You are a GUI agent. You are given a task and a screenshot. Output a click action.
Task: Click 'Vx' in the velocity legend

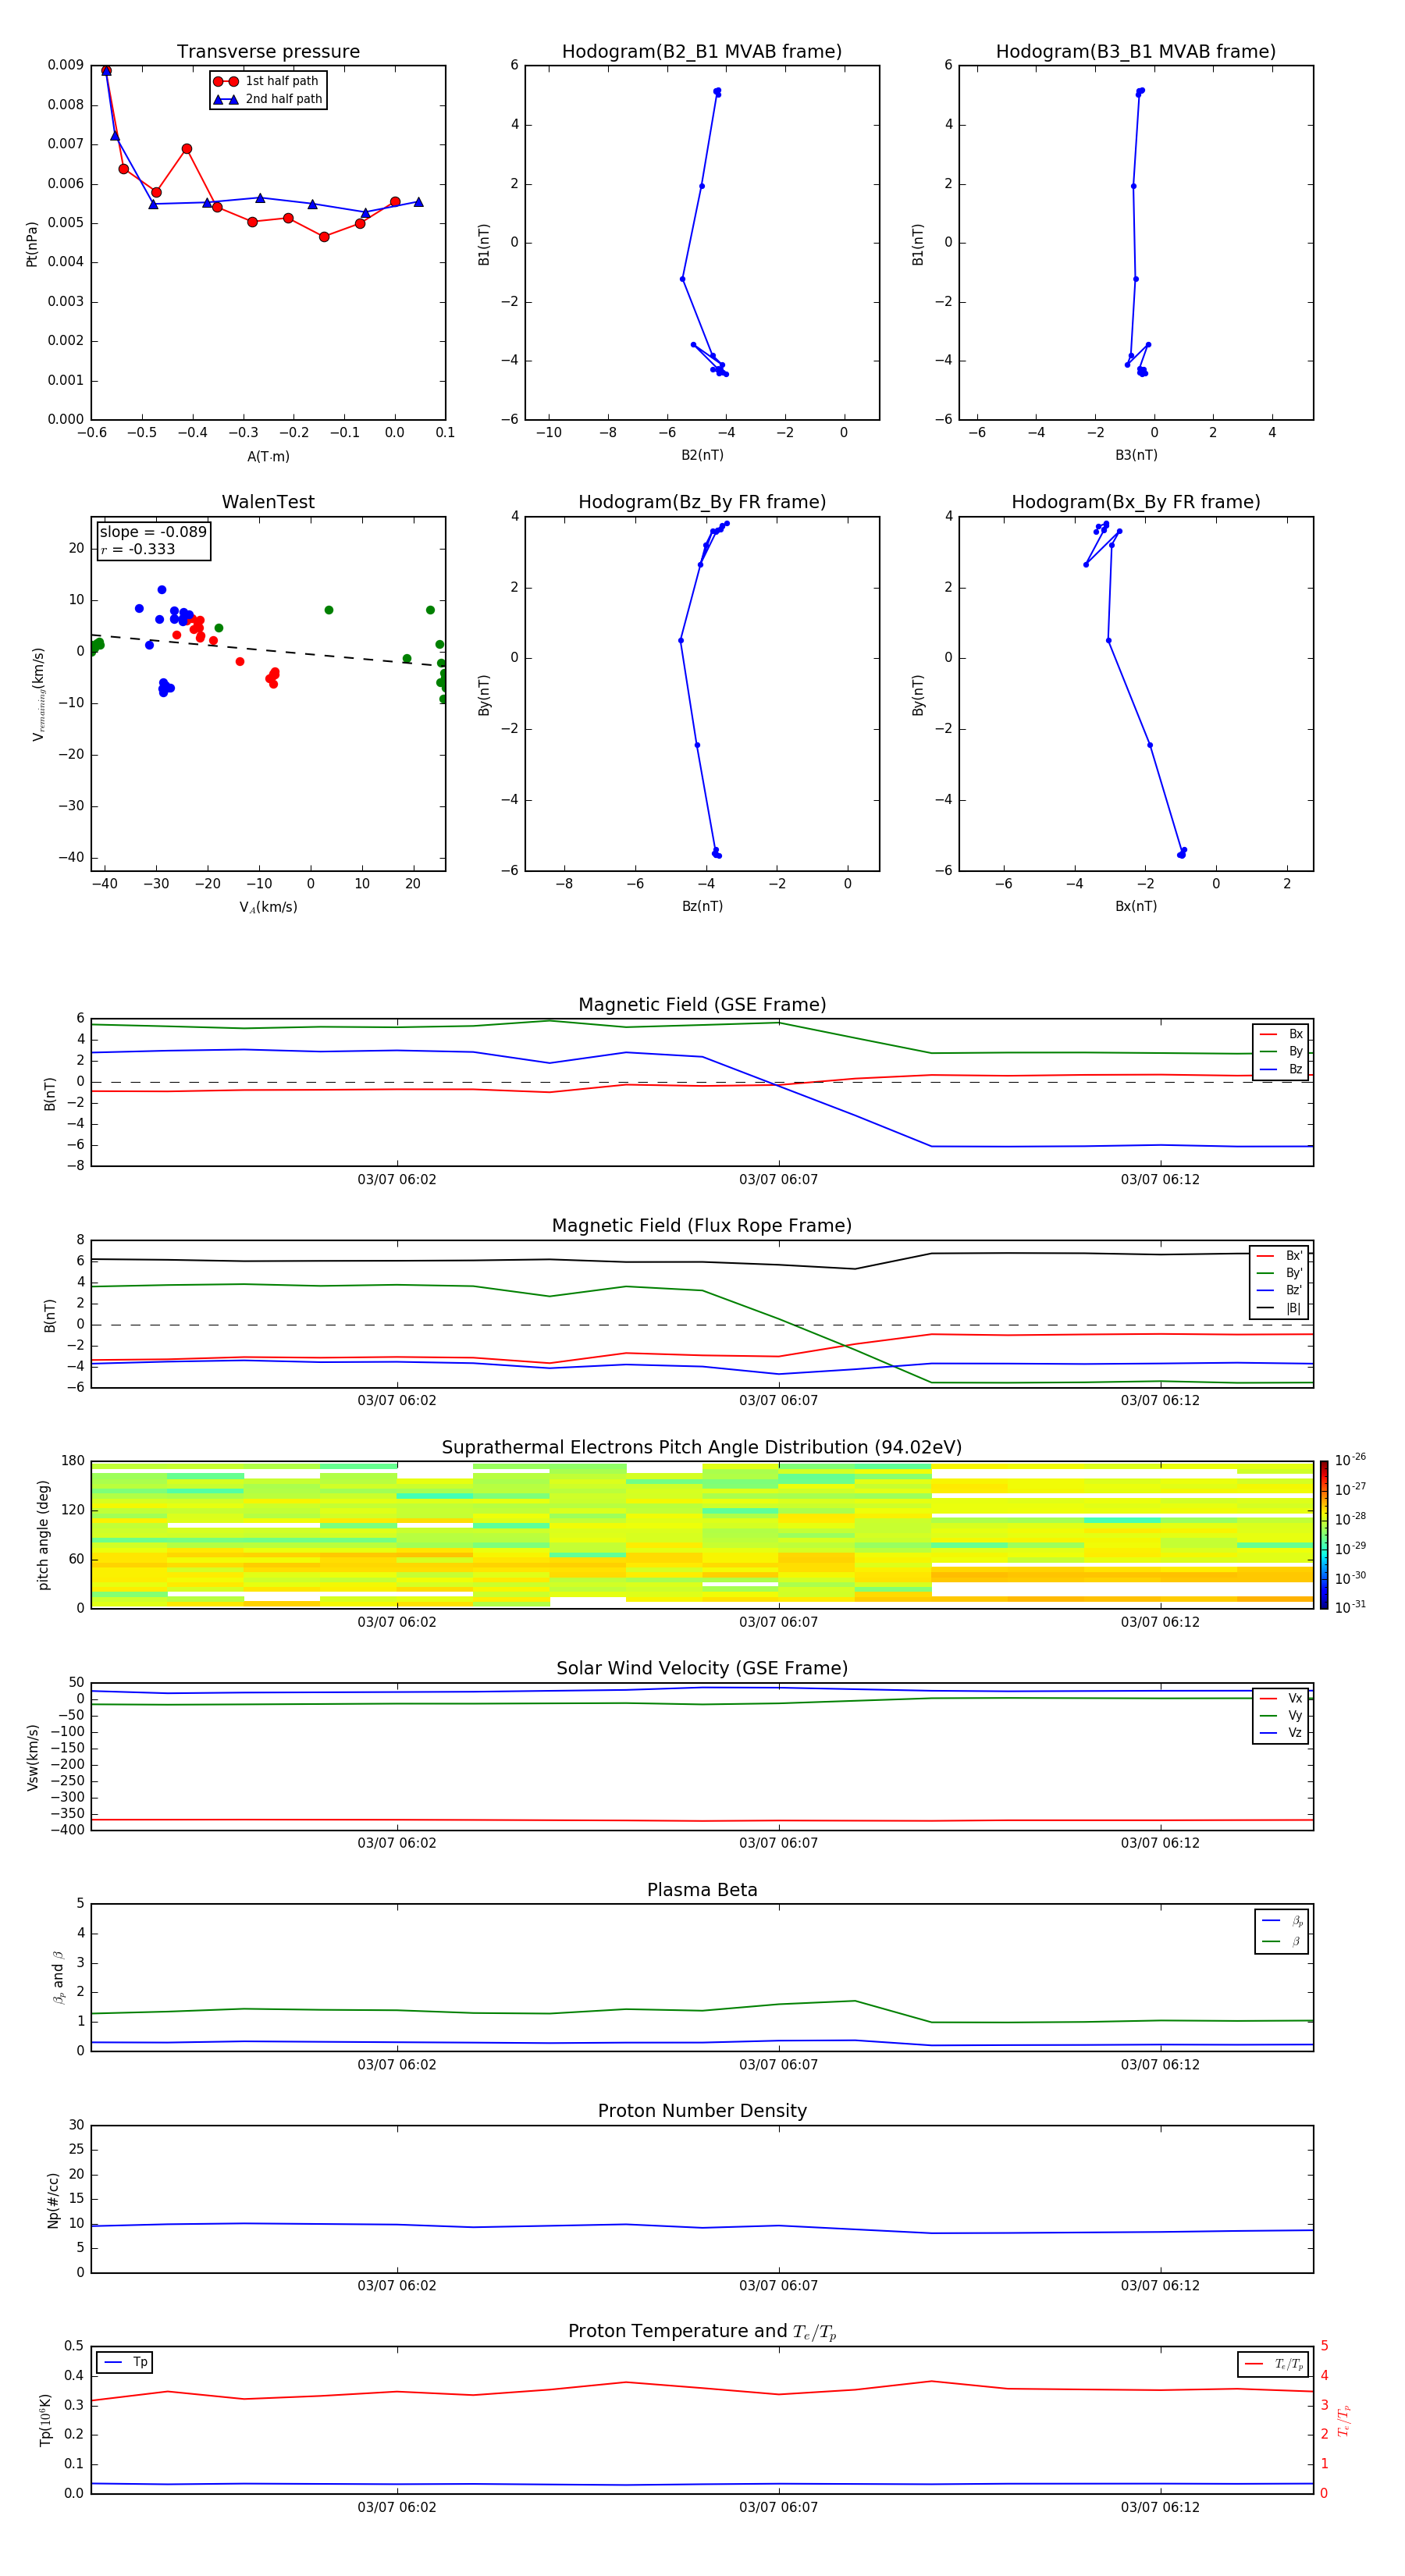coord(1295,1698)
